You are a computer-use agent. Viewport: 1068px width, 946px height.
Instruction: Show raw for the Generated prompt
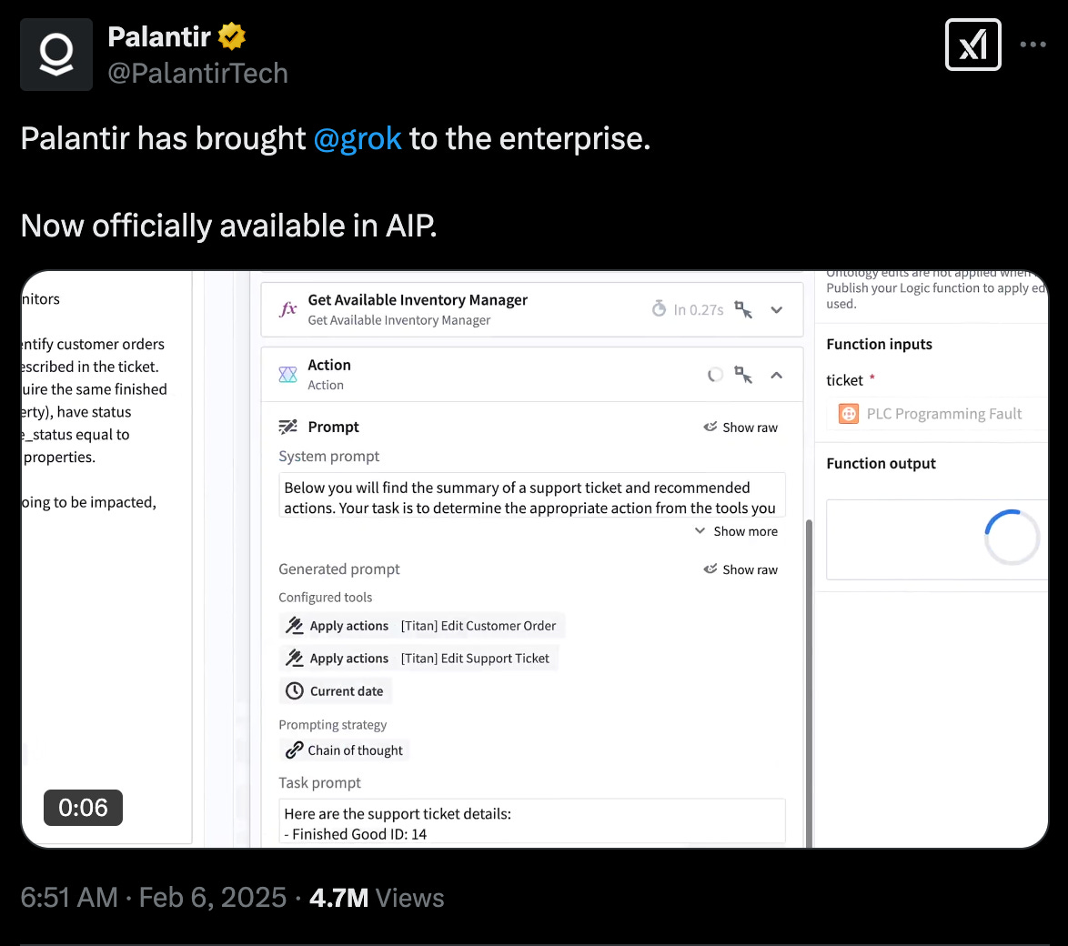pos(741,569)
